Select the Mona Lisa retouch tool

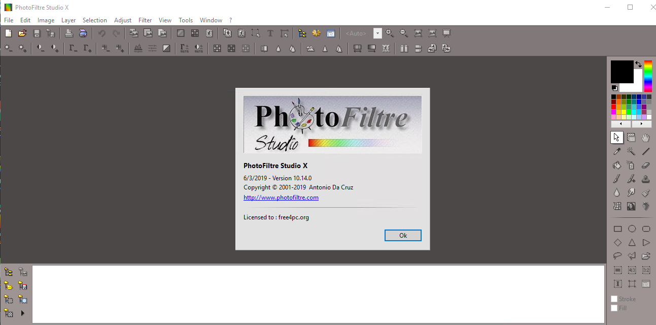pyautogui.click(x=631, y=206)
